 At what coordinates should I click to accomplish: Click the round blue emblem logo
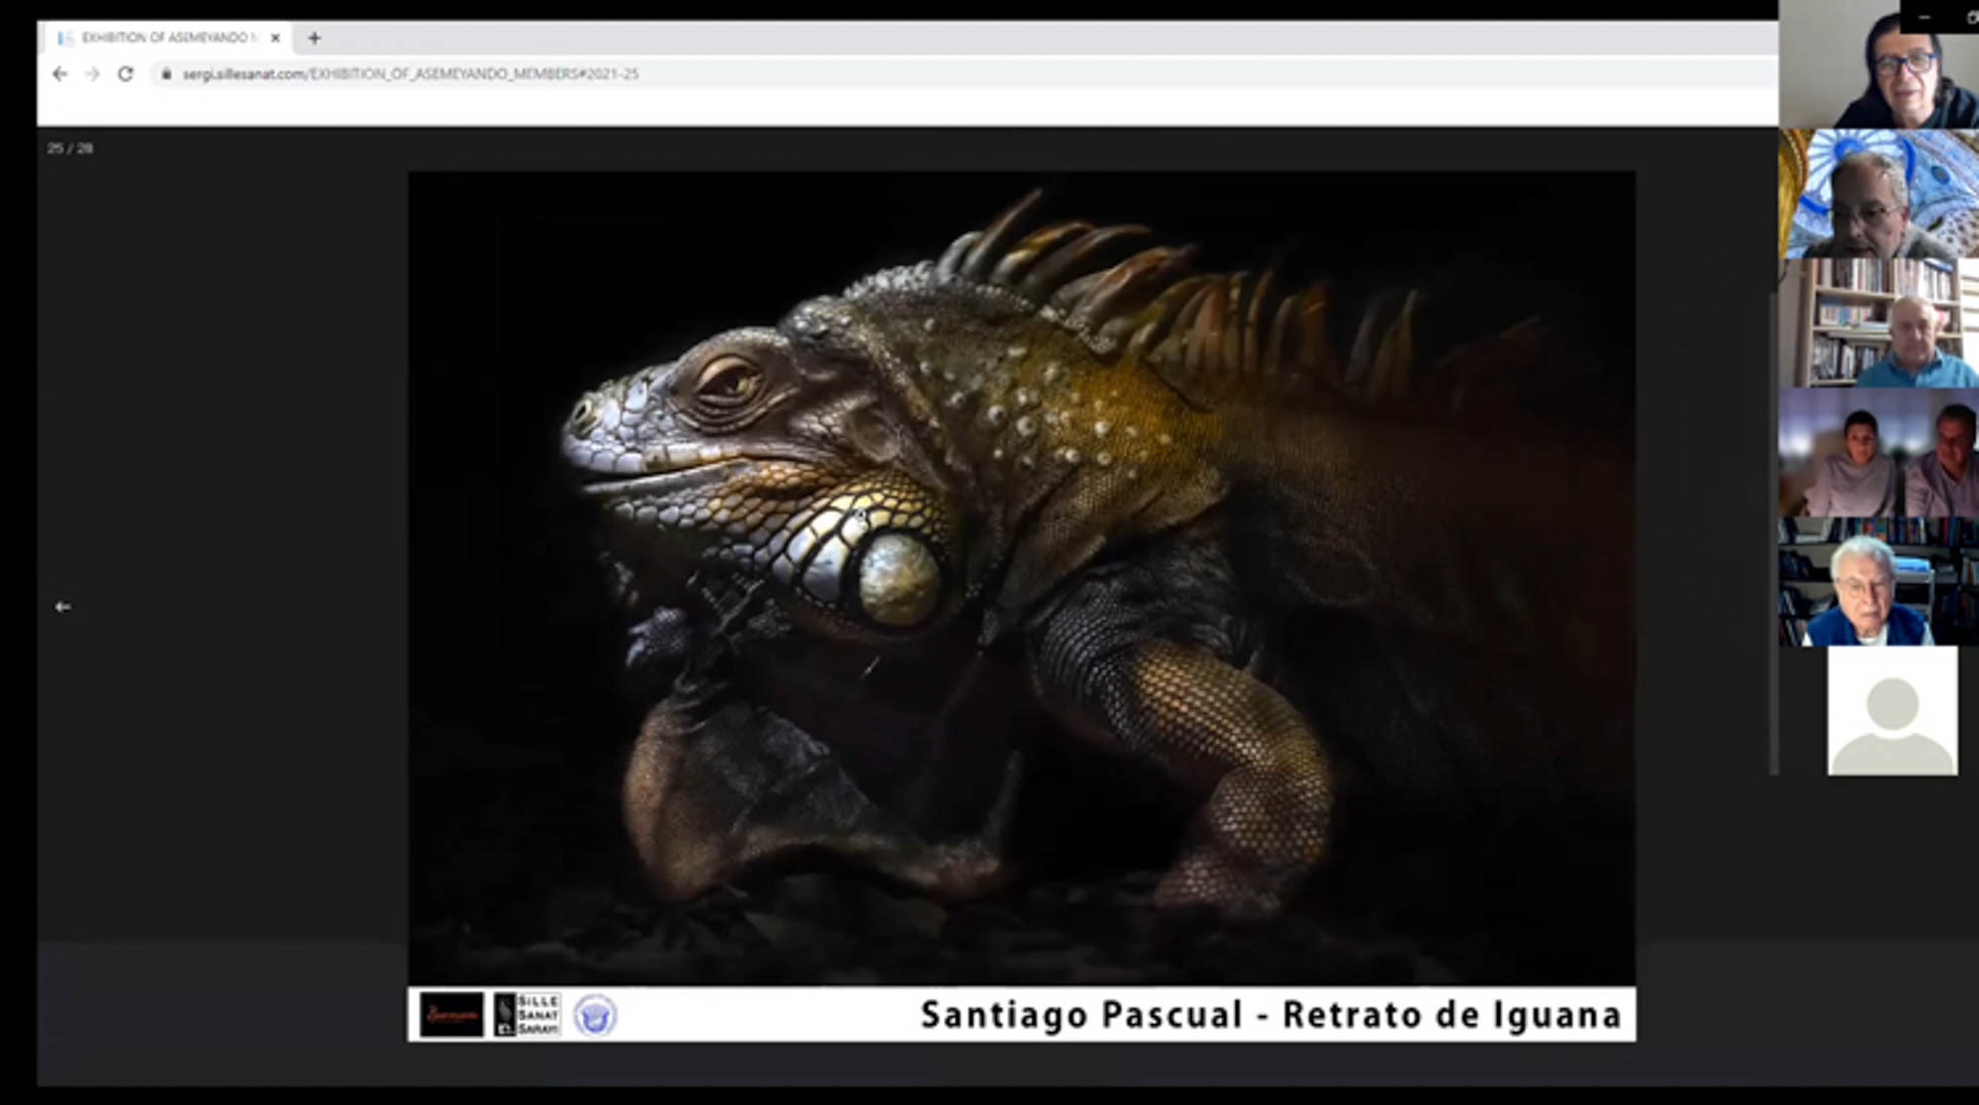point(595,1015)
